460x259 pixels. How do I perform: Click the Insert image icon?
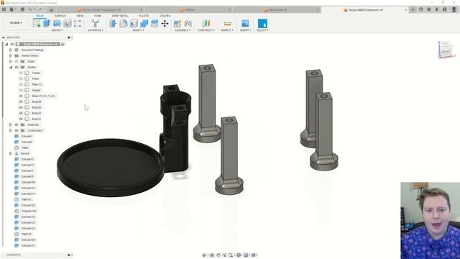(245, 24)
